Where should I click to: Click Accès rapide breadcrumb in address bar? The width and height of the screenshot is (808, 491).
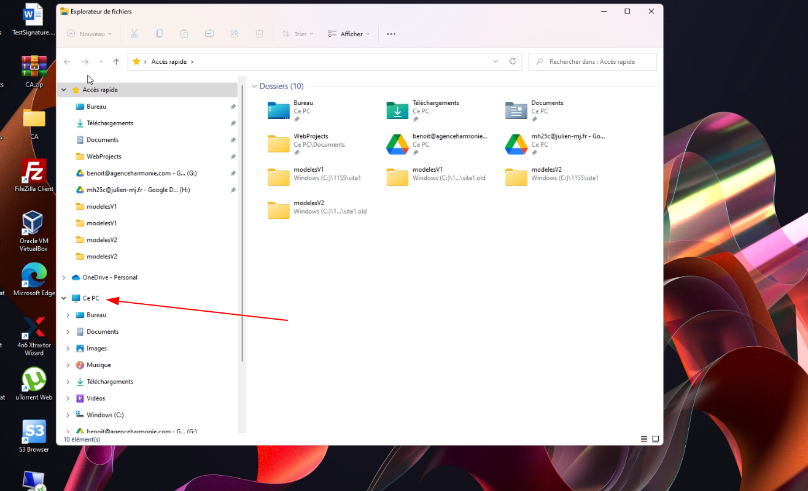click(x=169, y=61)
